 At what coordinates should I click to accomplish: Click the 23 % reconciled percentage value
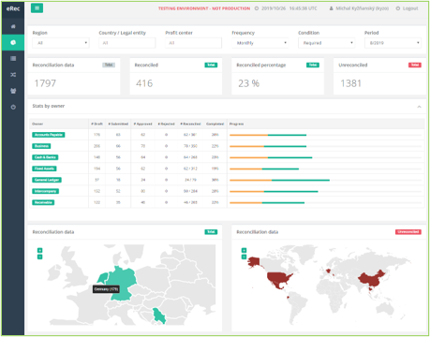248,83
